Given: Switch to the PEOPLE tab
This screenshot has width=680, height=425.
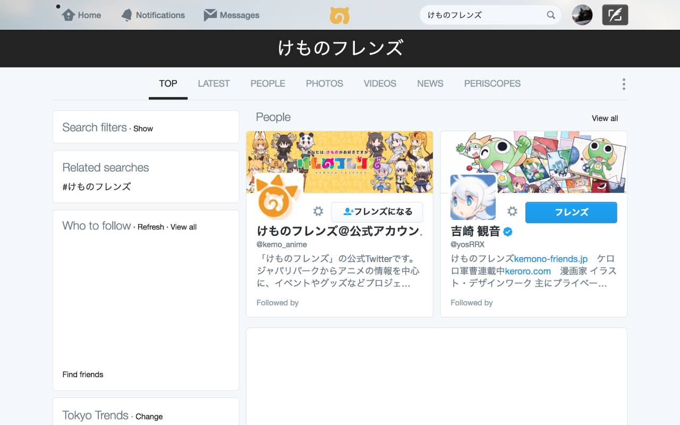Looking at the screenshot, I should [268, 83].
